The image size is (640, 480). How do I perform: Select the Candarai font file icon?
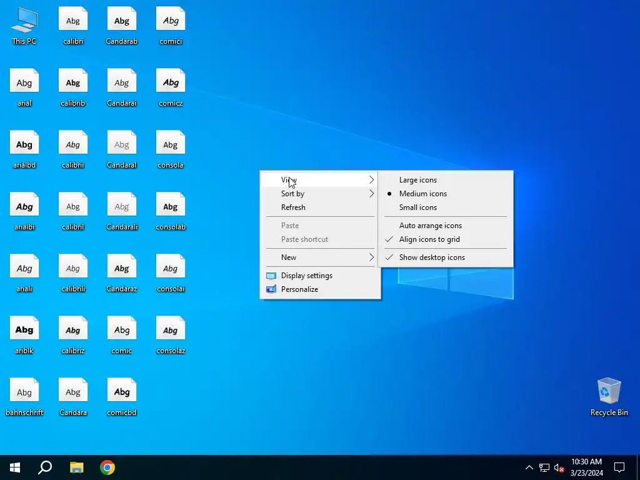tap(122, 87)
